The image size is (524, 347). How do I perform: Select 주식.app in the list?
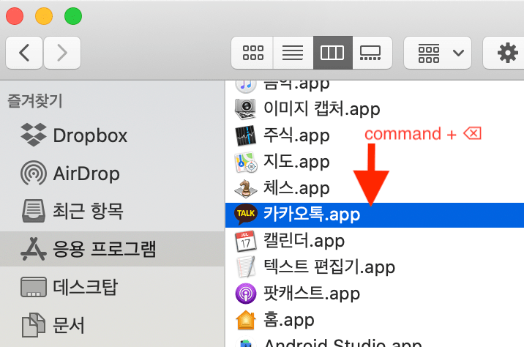pos(296,135)
